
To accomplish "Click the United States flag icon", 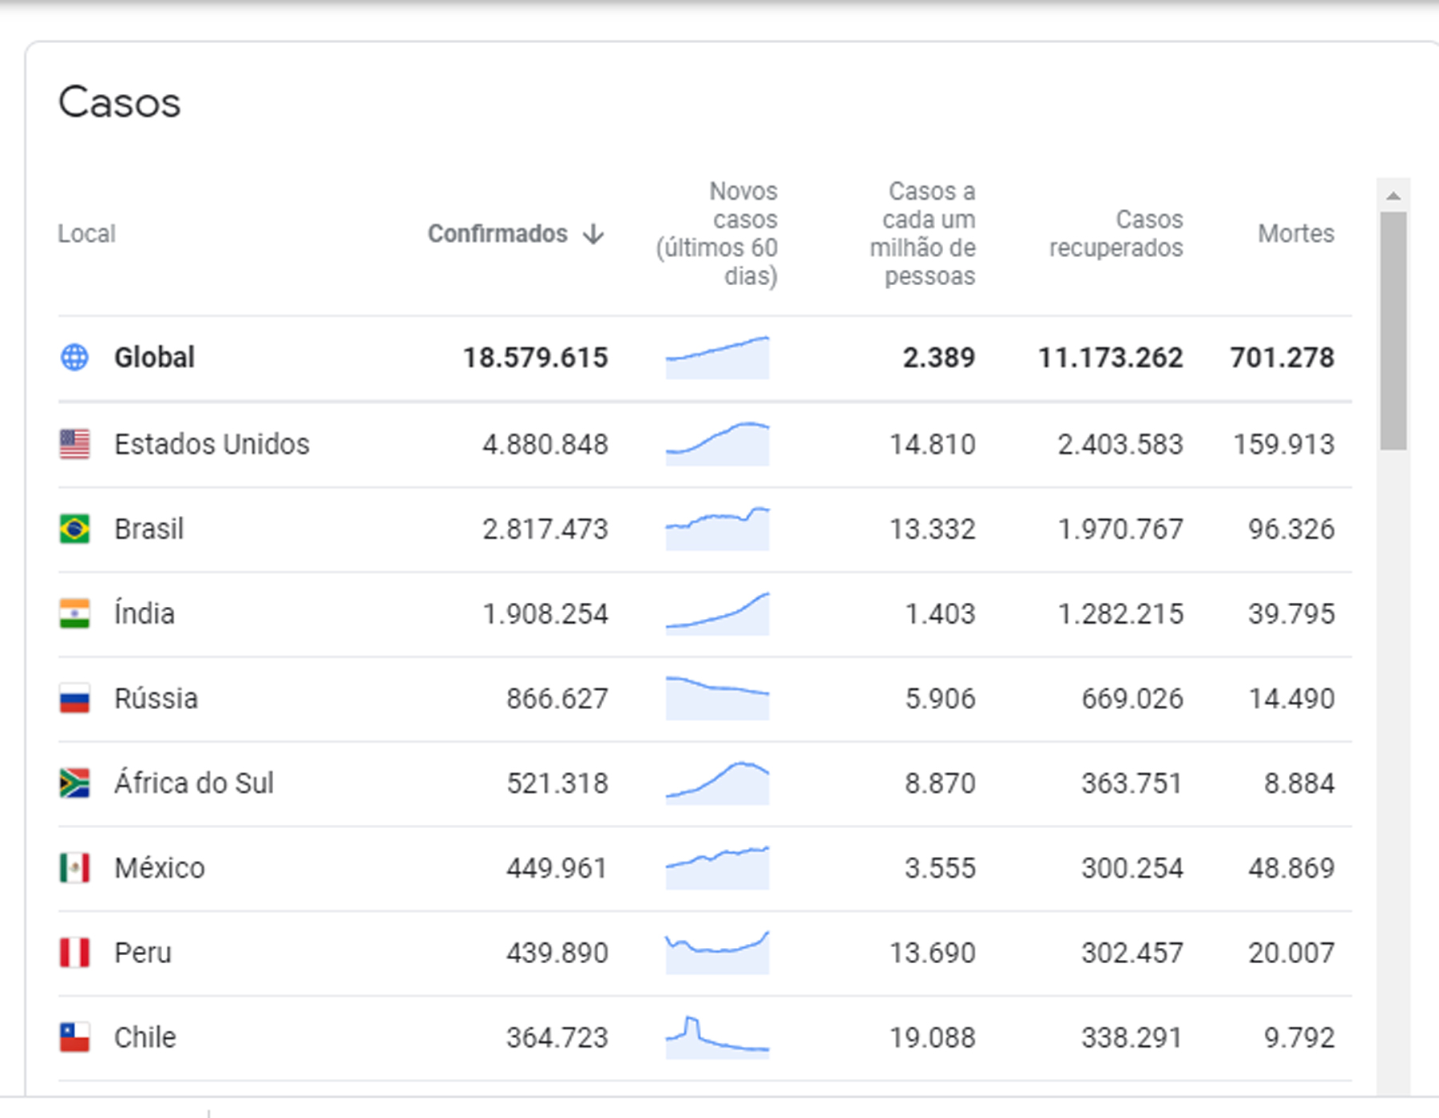I will point(75,444).
